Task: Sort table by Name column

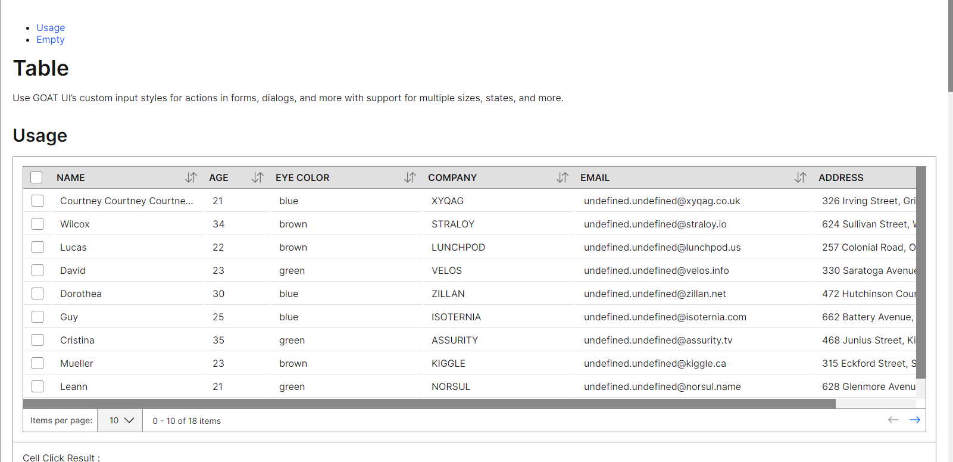Action: [190, 177]
